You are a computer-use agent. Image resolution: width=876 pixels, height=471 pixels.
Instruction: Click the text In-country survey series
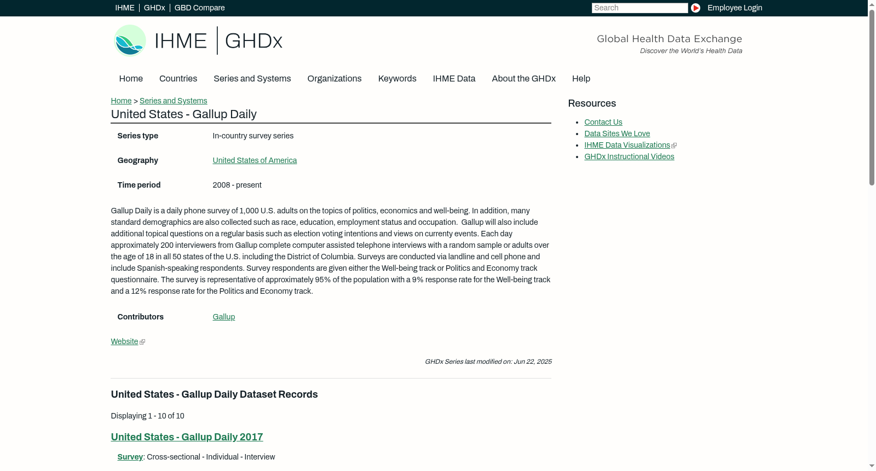click(253, 136)
